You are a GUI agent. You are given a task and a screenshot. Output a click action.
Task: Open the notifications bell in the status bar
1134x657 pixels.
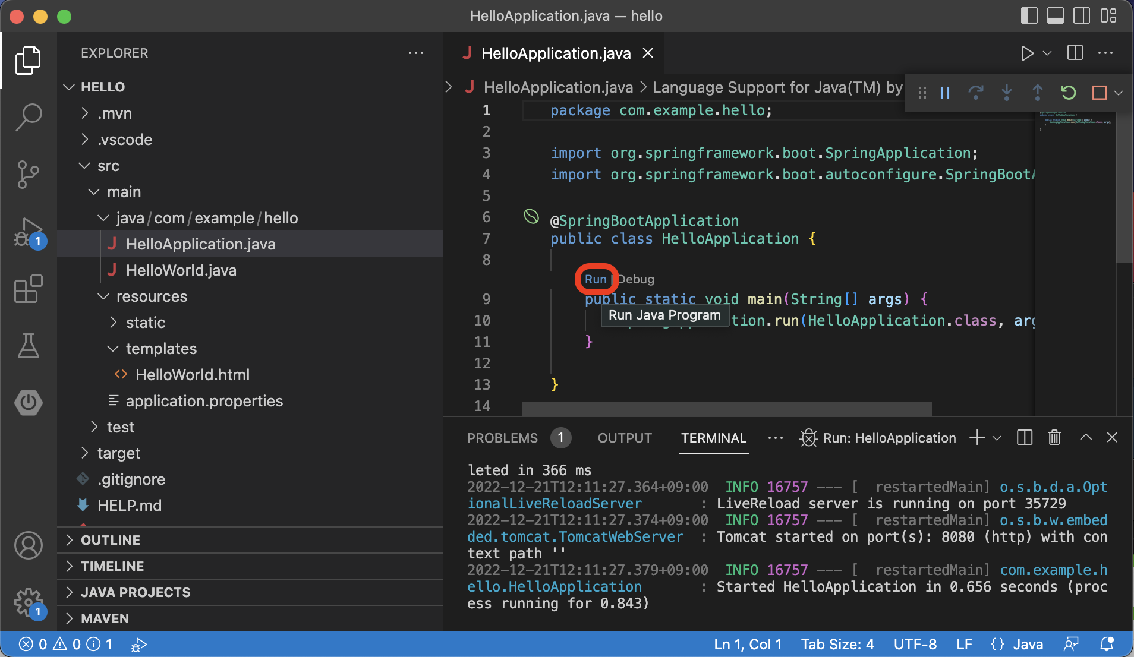coord(1107,644)
